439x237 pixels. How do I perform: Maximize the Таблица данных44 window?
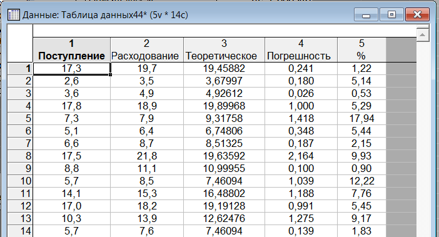coord(391,14)
